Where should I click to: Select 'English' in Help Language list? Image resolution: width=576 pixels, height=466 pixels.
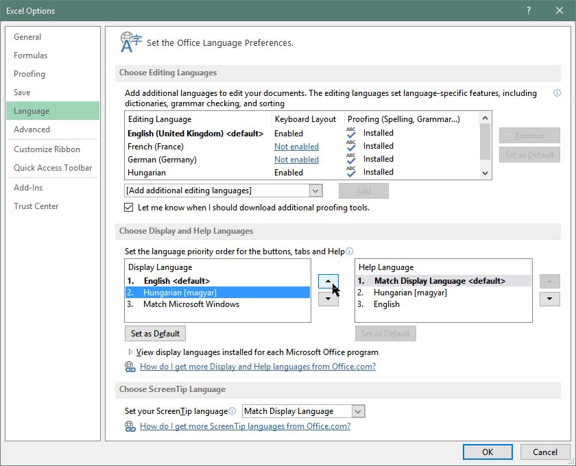444,304
